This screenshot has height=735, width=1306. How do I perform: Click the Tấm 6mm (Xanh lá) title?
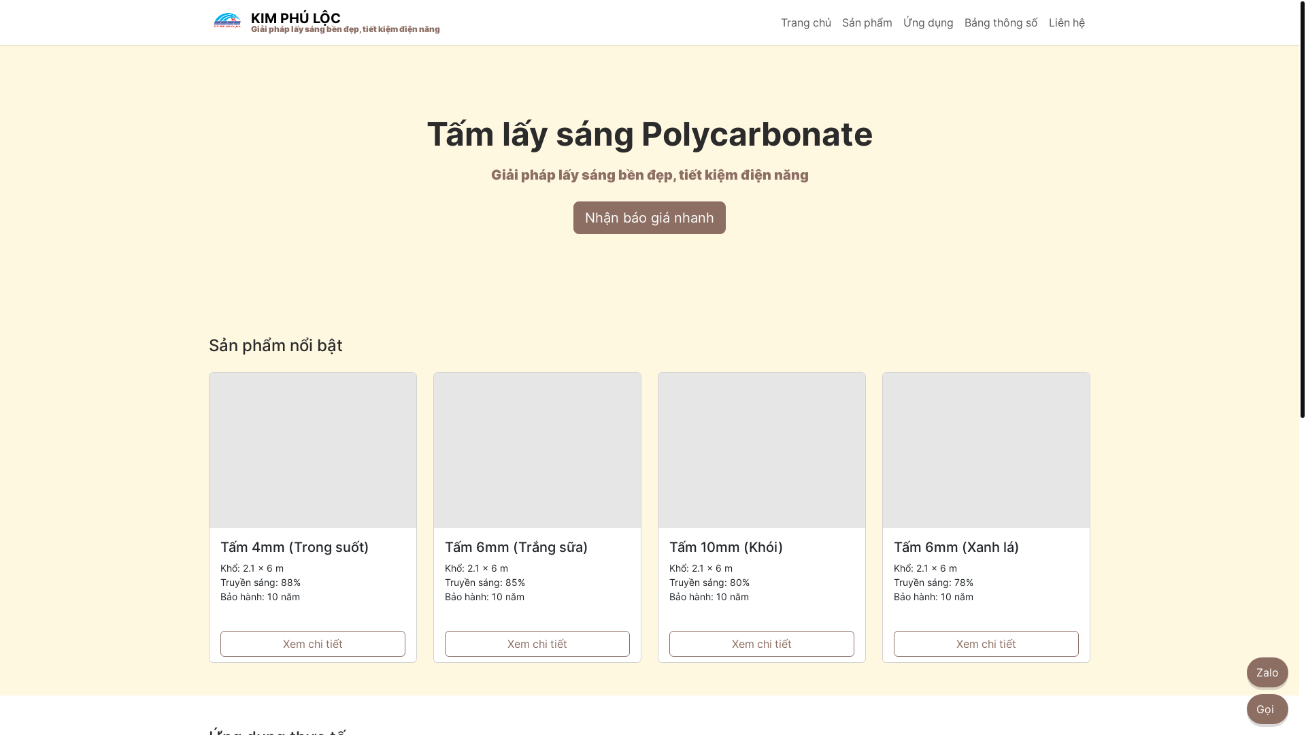[x=956, y=547]
